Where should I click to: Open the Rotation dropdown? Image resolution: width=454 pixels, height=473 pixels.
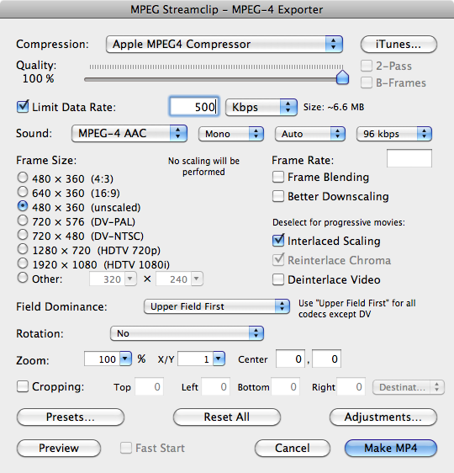click(x=187, y=333)
